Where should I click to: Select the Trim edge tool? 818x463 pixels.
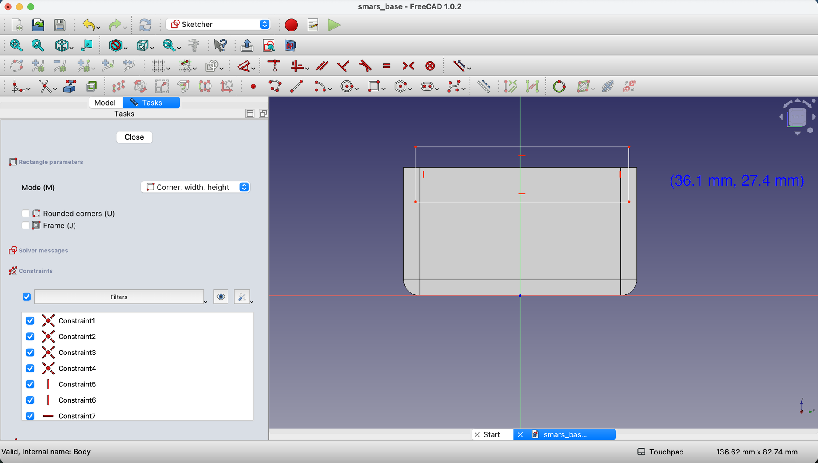coord(45,86)
